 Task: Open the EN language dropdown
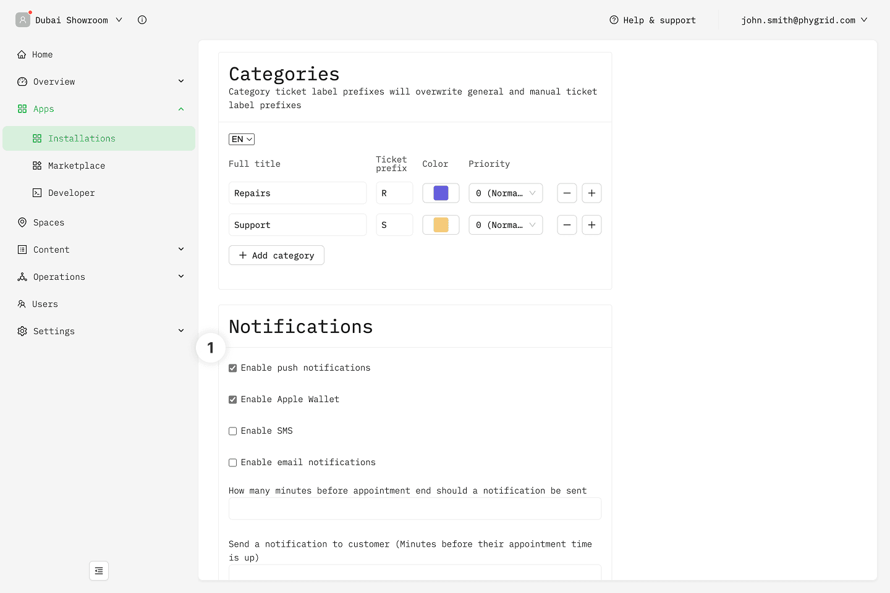(242, 140)
